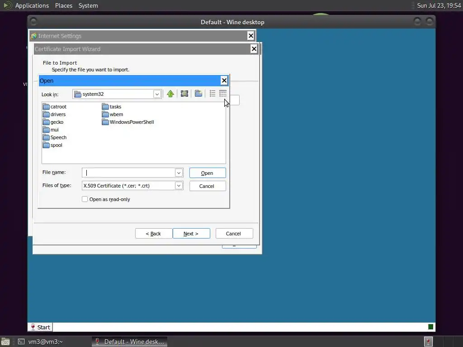Image resolution: width=463 pixels, height=347 pixels.
Task: Open the Applications menu
Action: point(32,5)
